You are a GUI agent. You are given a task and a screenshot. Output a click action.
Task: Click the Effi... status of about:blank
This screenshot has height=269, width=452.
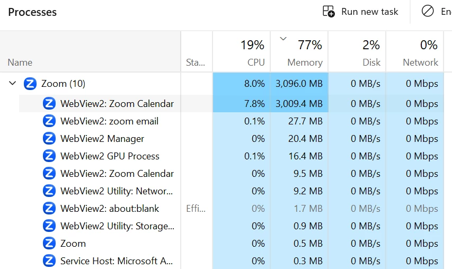(196, 209)
